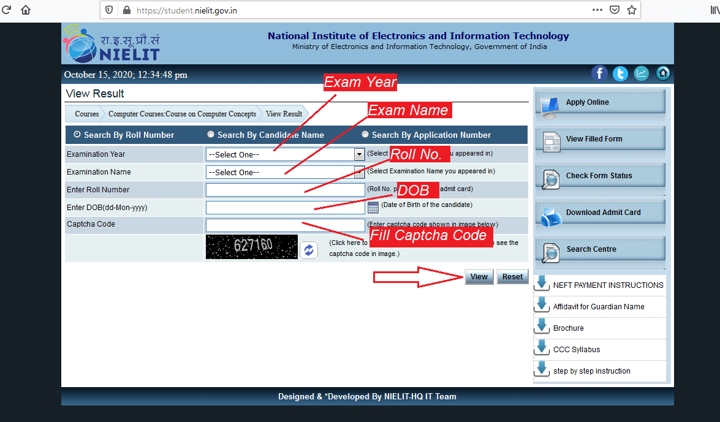The width and height of the screenshot is (720, 422).
Task: Select the home icon near the top right
Action: (x=662, y=73)
